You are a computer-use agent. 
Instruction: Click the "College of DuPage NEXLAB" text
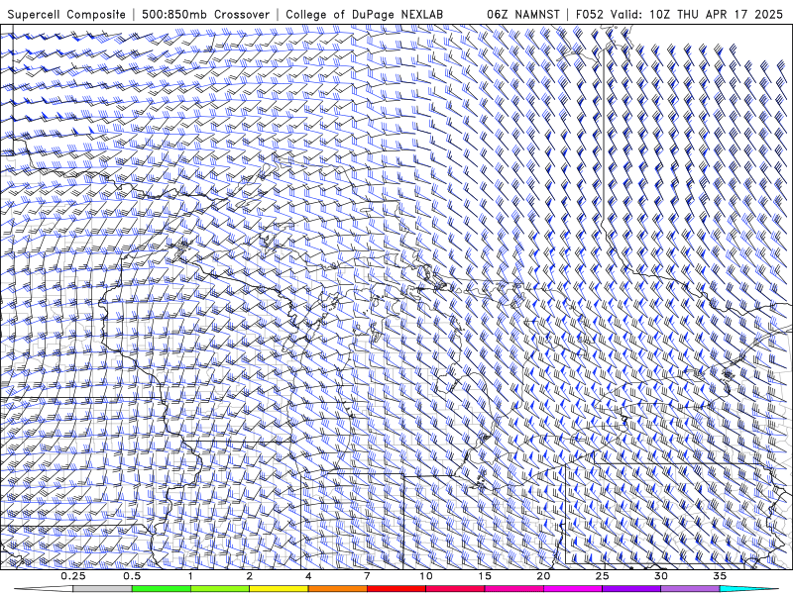point(364,14)
